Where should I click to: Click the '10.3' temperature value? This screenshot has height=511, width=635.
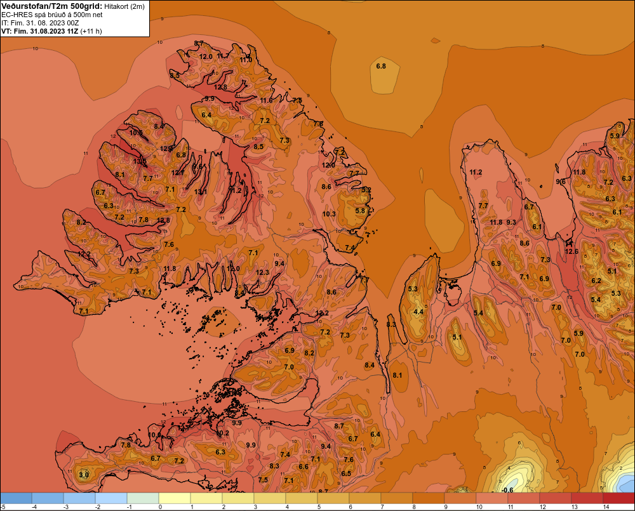click(329, 214)
